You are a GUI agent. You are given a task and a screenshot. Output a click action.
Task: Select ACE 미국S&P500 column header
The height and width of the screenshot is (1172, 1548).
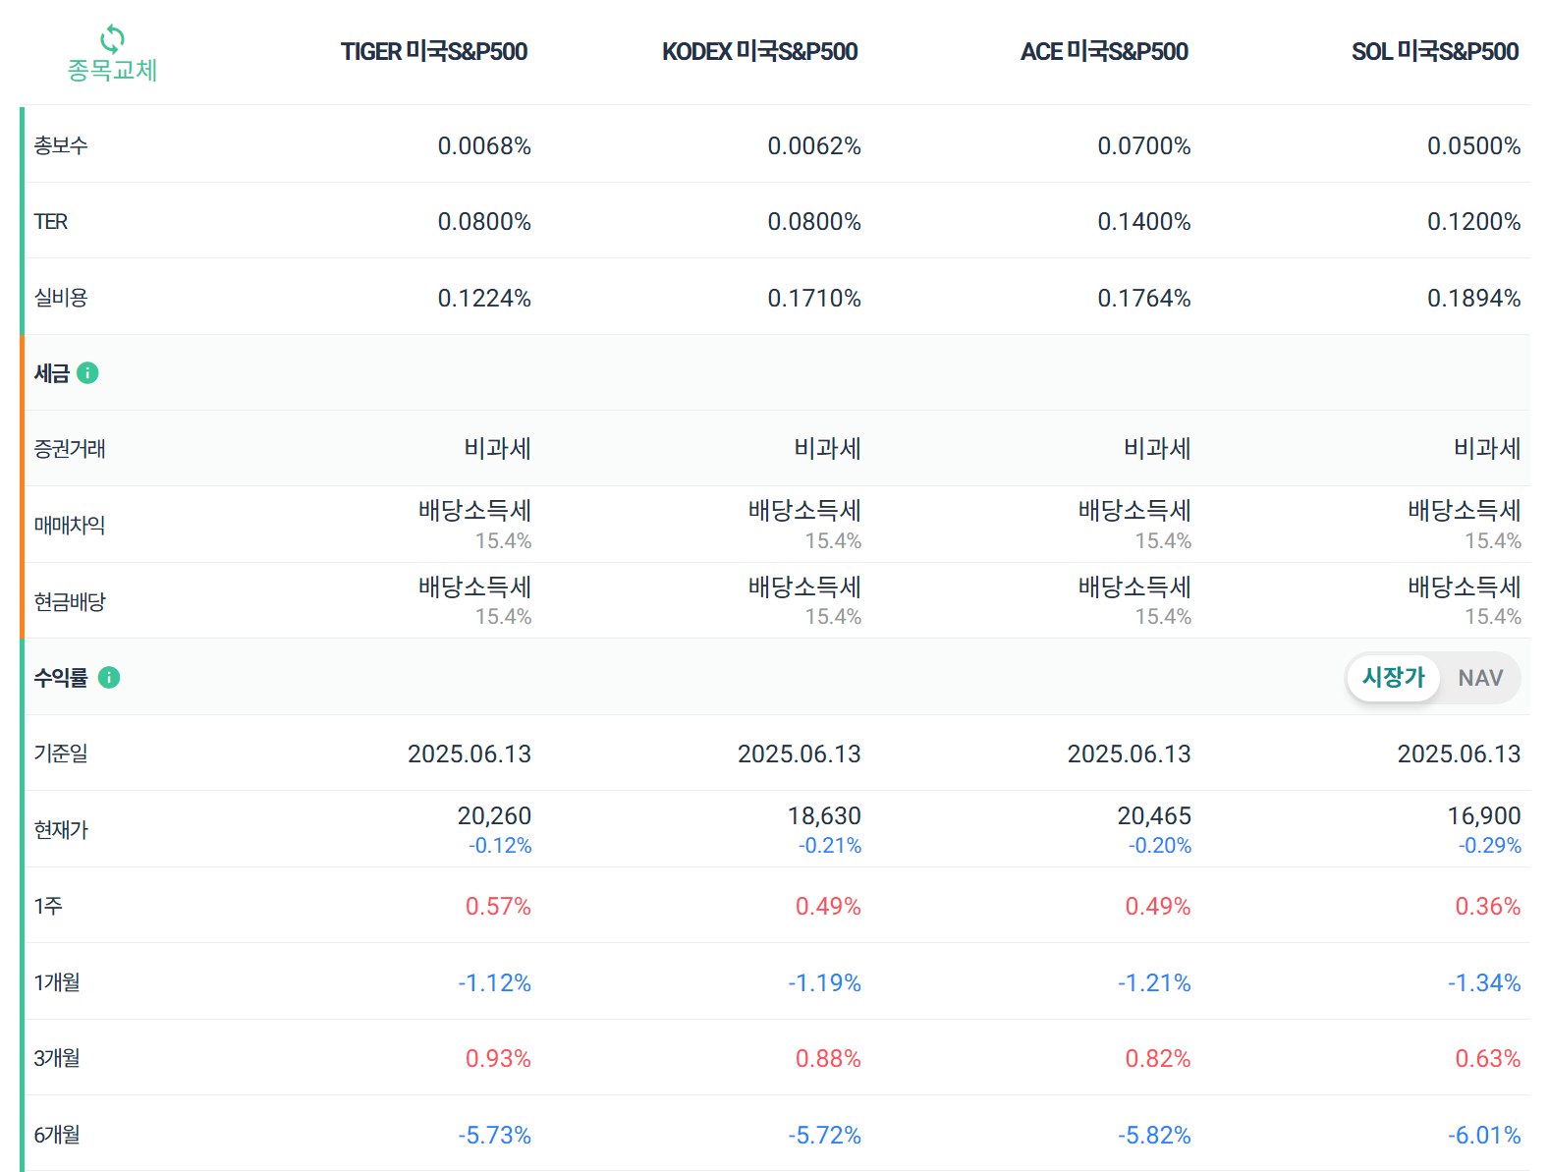(x=1105, y=52)
